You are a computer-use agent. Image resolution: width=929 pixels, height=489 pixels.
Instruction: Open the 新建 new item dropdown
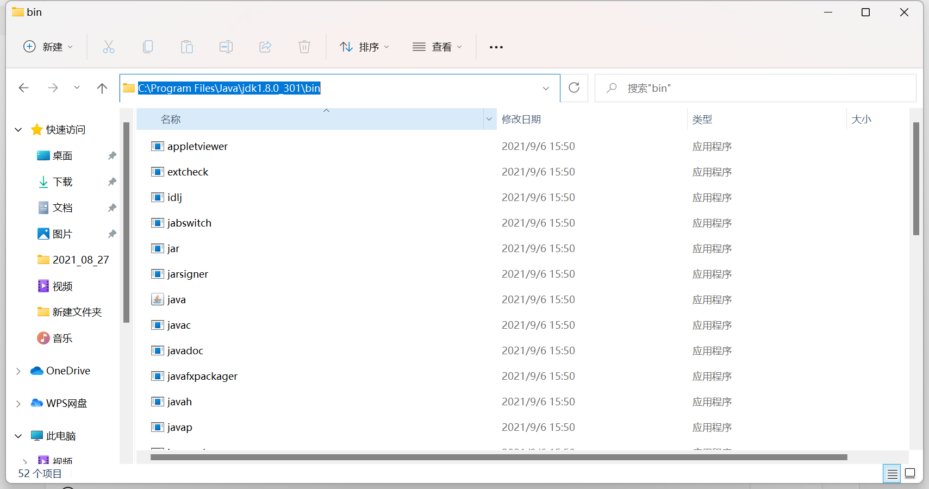tap(48, 47)
